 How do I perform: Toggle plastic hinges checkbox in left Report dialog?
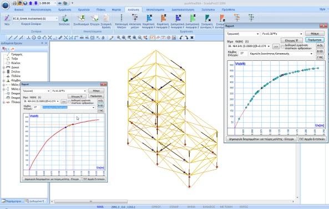[x=69, y=102]
